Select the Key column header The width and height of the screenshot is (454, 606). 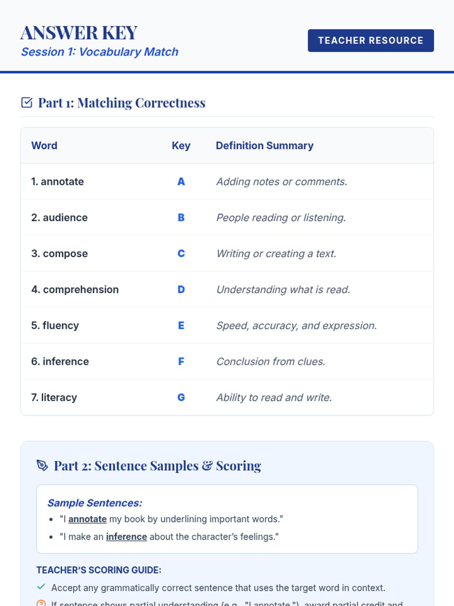[x=181, y=145]
